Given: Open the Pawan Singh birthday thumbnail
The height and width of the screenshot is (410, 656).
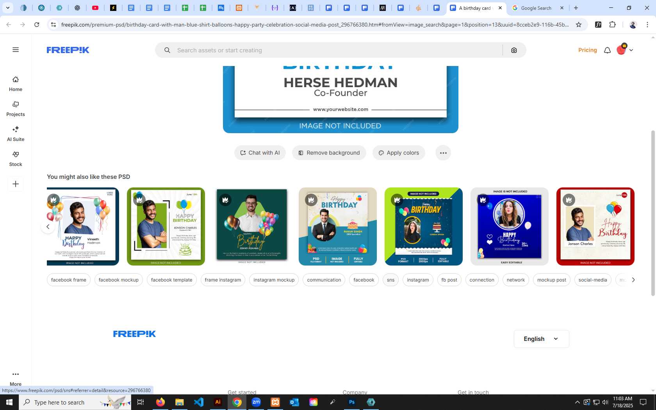Looking at the screenshot, I should click(x=338, y=226).
